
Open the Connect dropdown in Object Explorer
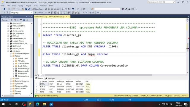tap(5, 20)
